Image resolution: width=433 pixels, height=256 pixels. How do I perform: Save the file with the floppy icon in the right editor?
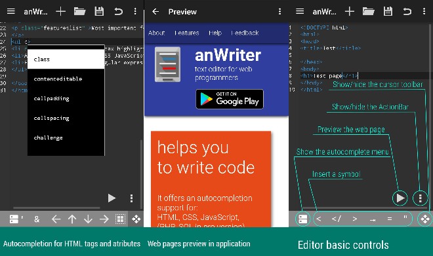(x=388, y=11)
